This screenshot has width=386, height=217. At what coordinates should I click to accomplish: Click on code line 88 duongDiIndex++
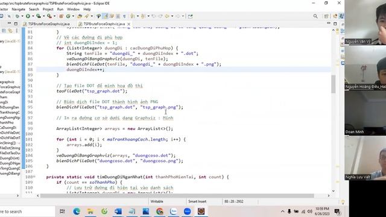pos(86,70)
